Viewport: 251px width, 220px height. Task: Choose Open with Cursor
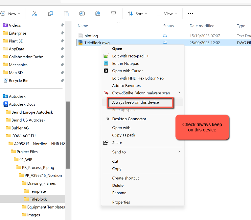(127, 71)
